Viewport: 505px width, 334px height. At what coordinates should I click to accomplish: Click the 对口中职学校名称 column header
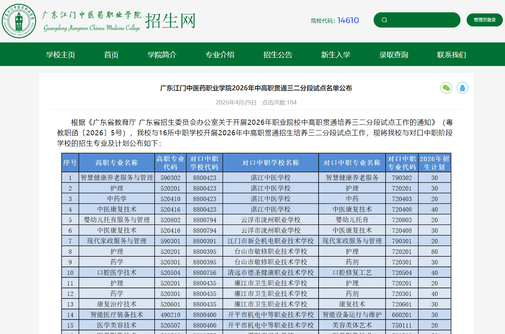pyautogui.click(x=271, y=162)
